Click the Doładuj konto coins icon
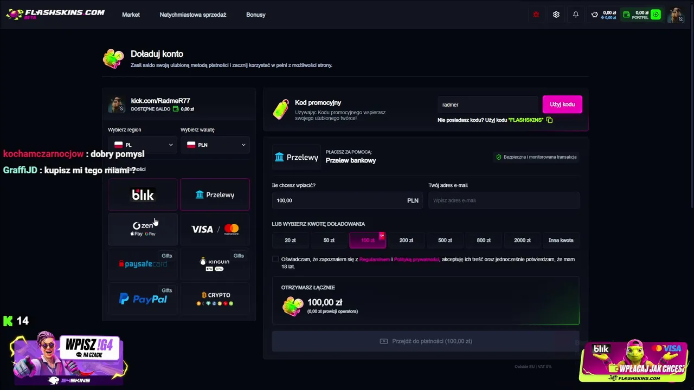The image size is (694, 390). coord(113,58)
